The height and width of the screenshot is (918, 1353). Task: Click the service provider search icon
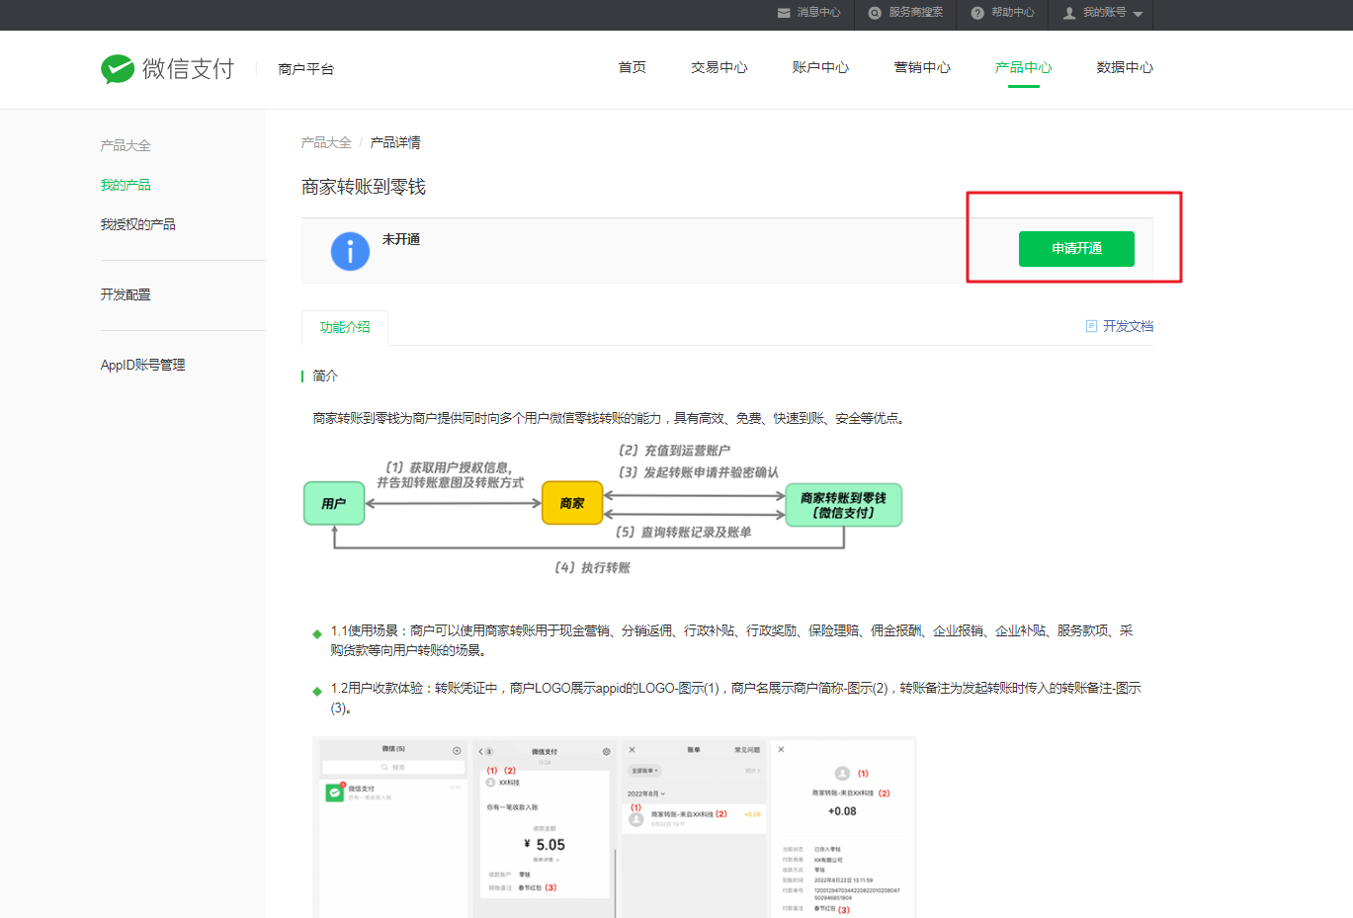pos(875,13)
